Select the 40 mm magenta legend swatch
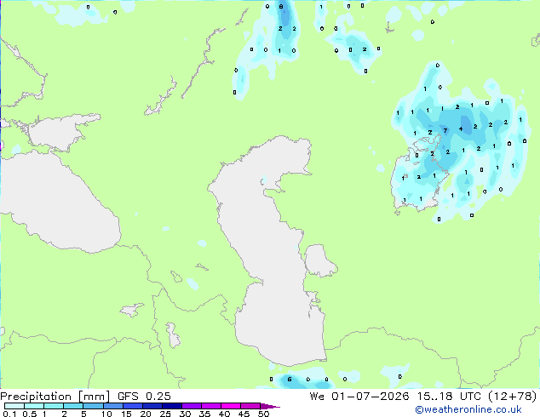540x417 pixels. pyautogui.click(x=231, y=406)
